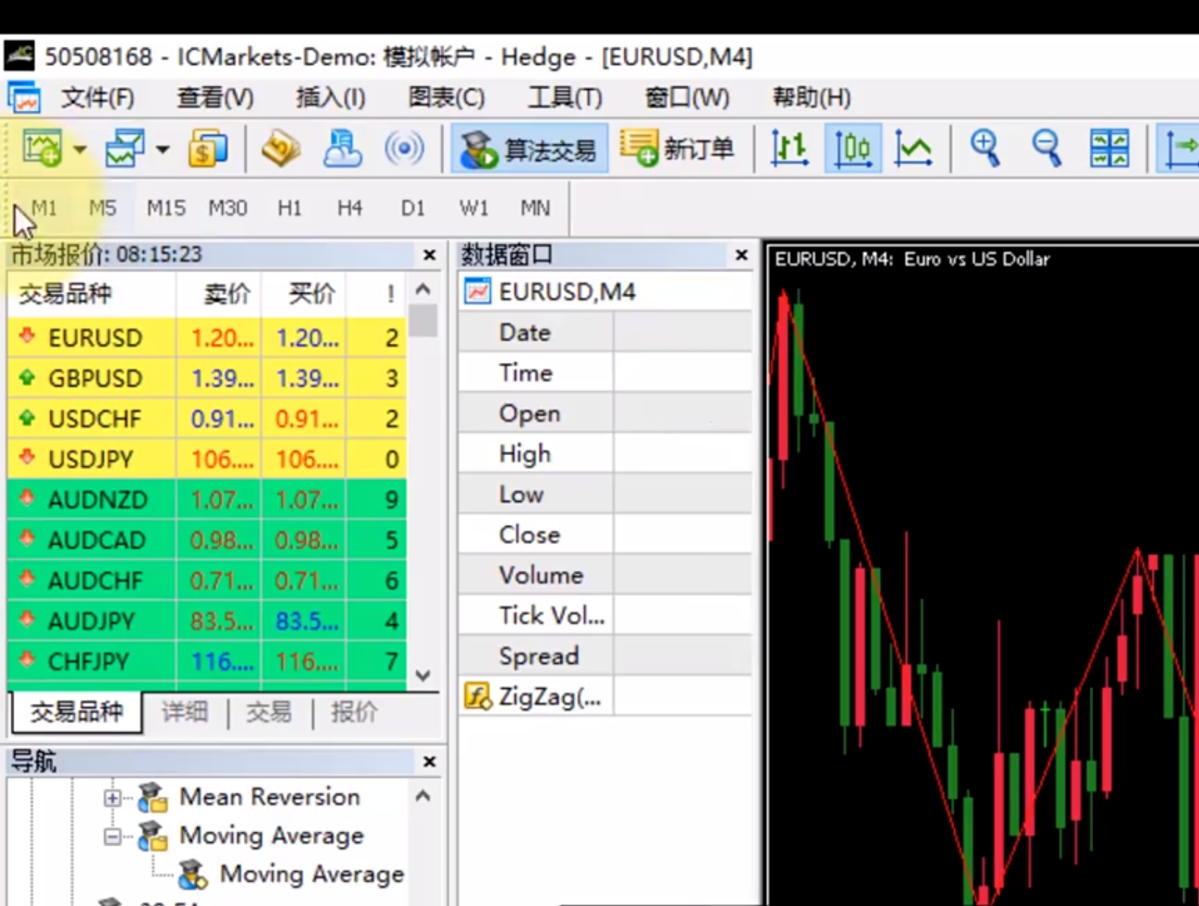1199x906 pixels.
Task: Select the M5 timeframe
Action: [x=103, y=208]
